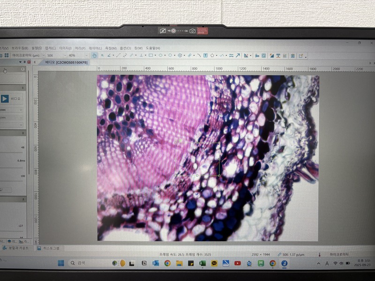Click the arrow annotation tool
The width and height of the screenshot is (375, 281).
(x=238, y=55)
